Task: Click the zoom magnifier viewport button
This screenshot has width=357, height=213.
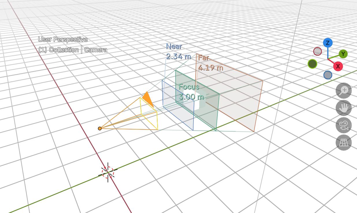Action: (x=343, y=91)
